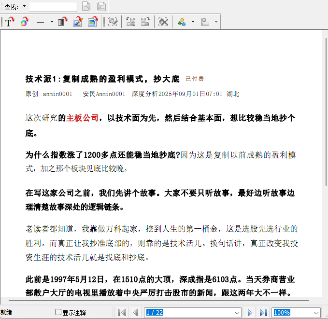Click the horizontal scrollbar at page bottom

click(159, 301)
